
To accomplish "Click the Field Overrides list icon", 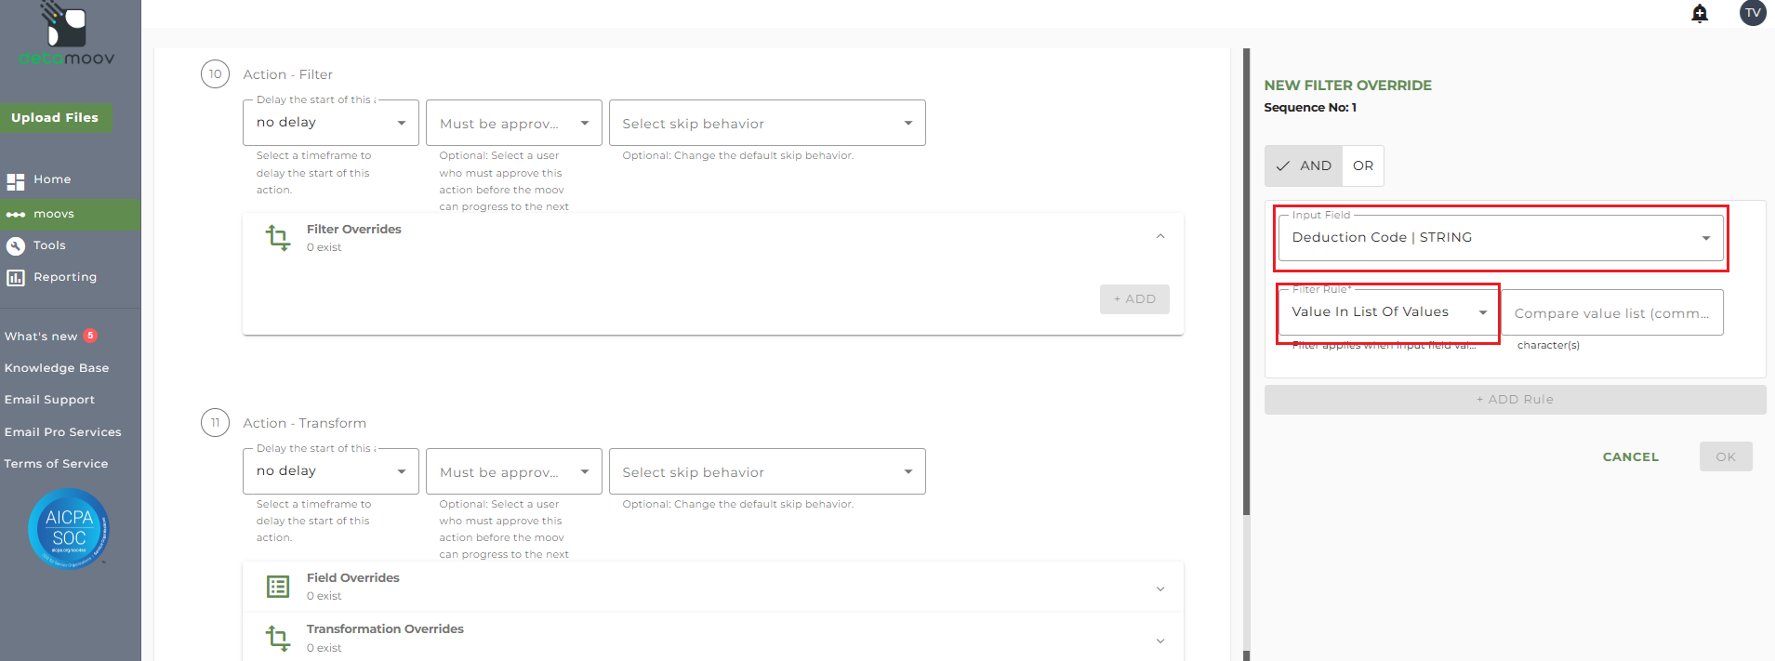I will [278, 587].
